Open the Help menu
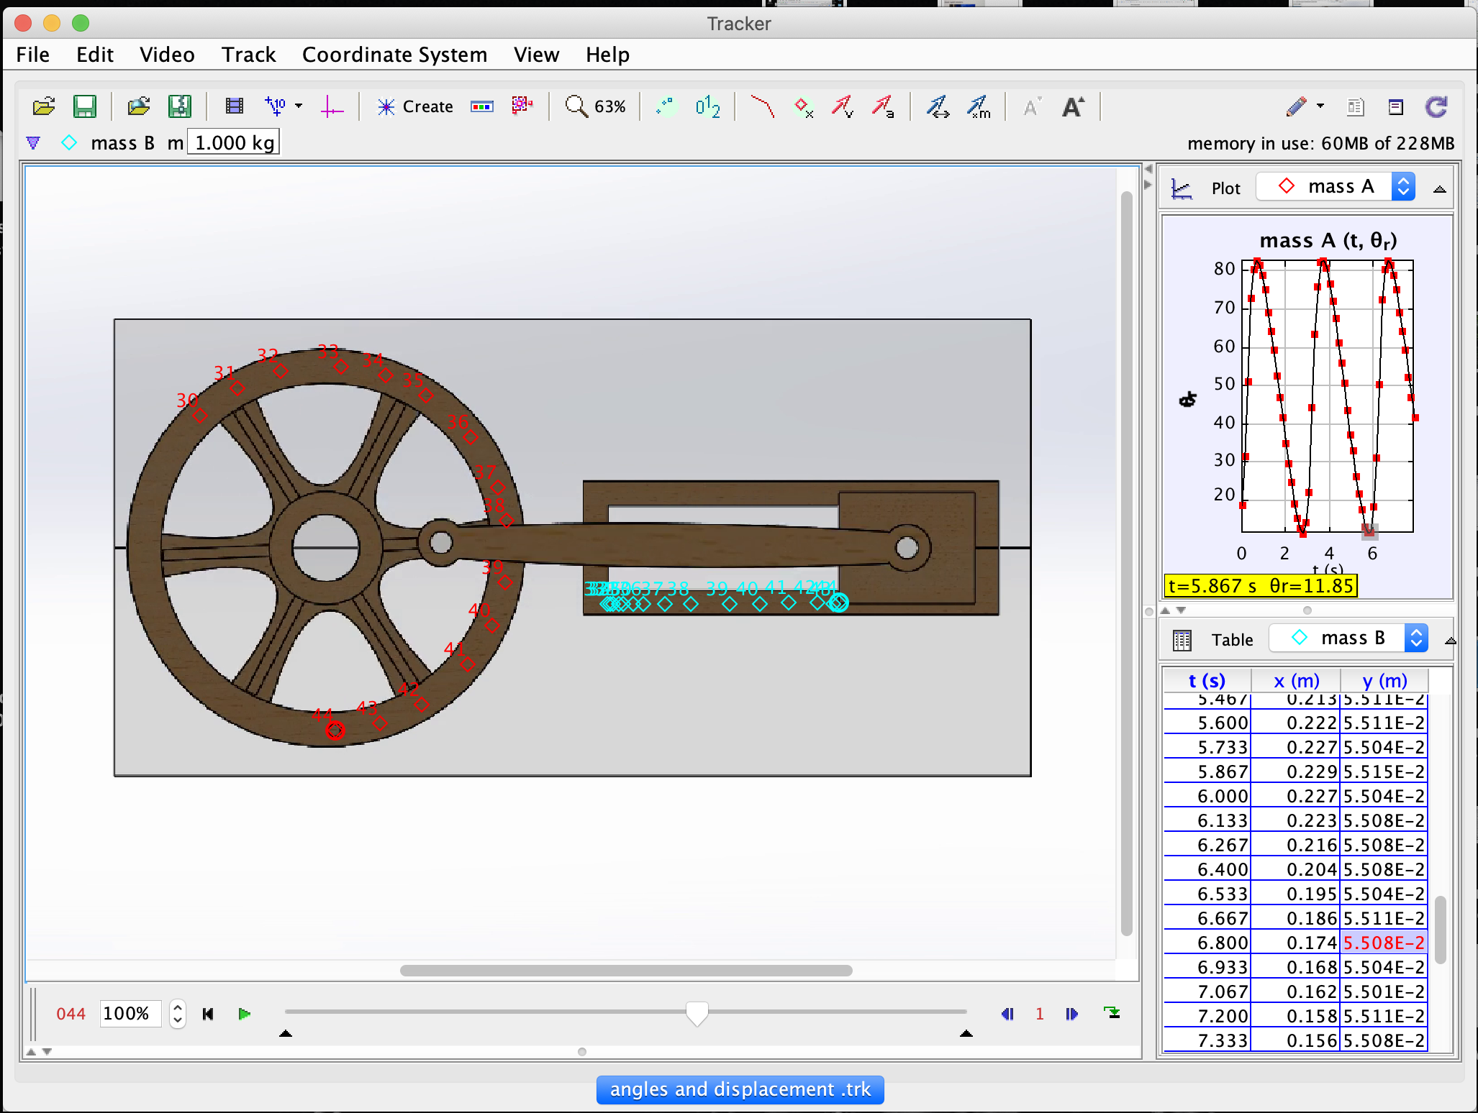The height and width of the screenshot is (1113, 1478). tap(607, 55)
